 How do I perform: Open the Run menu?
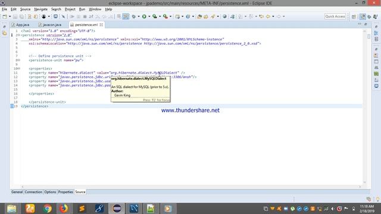tap(82, 10)
